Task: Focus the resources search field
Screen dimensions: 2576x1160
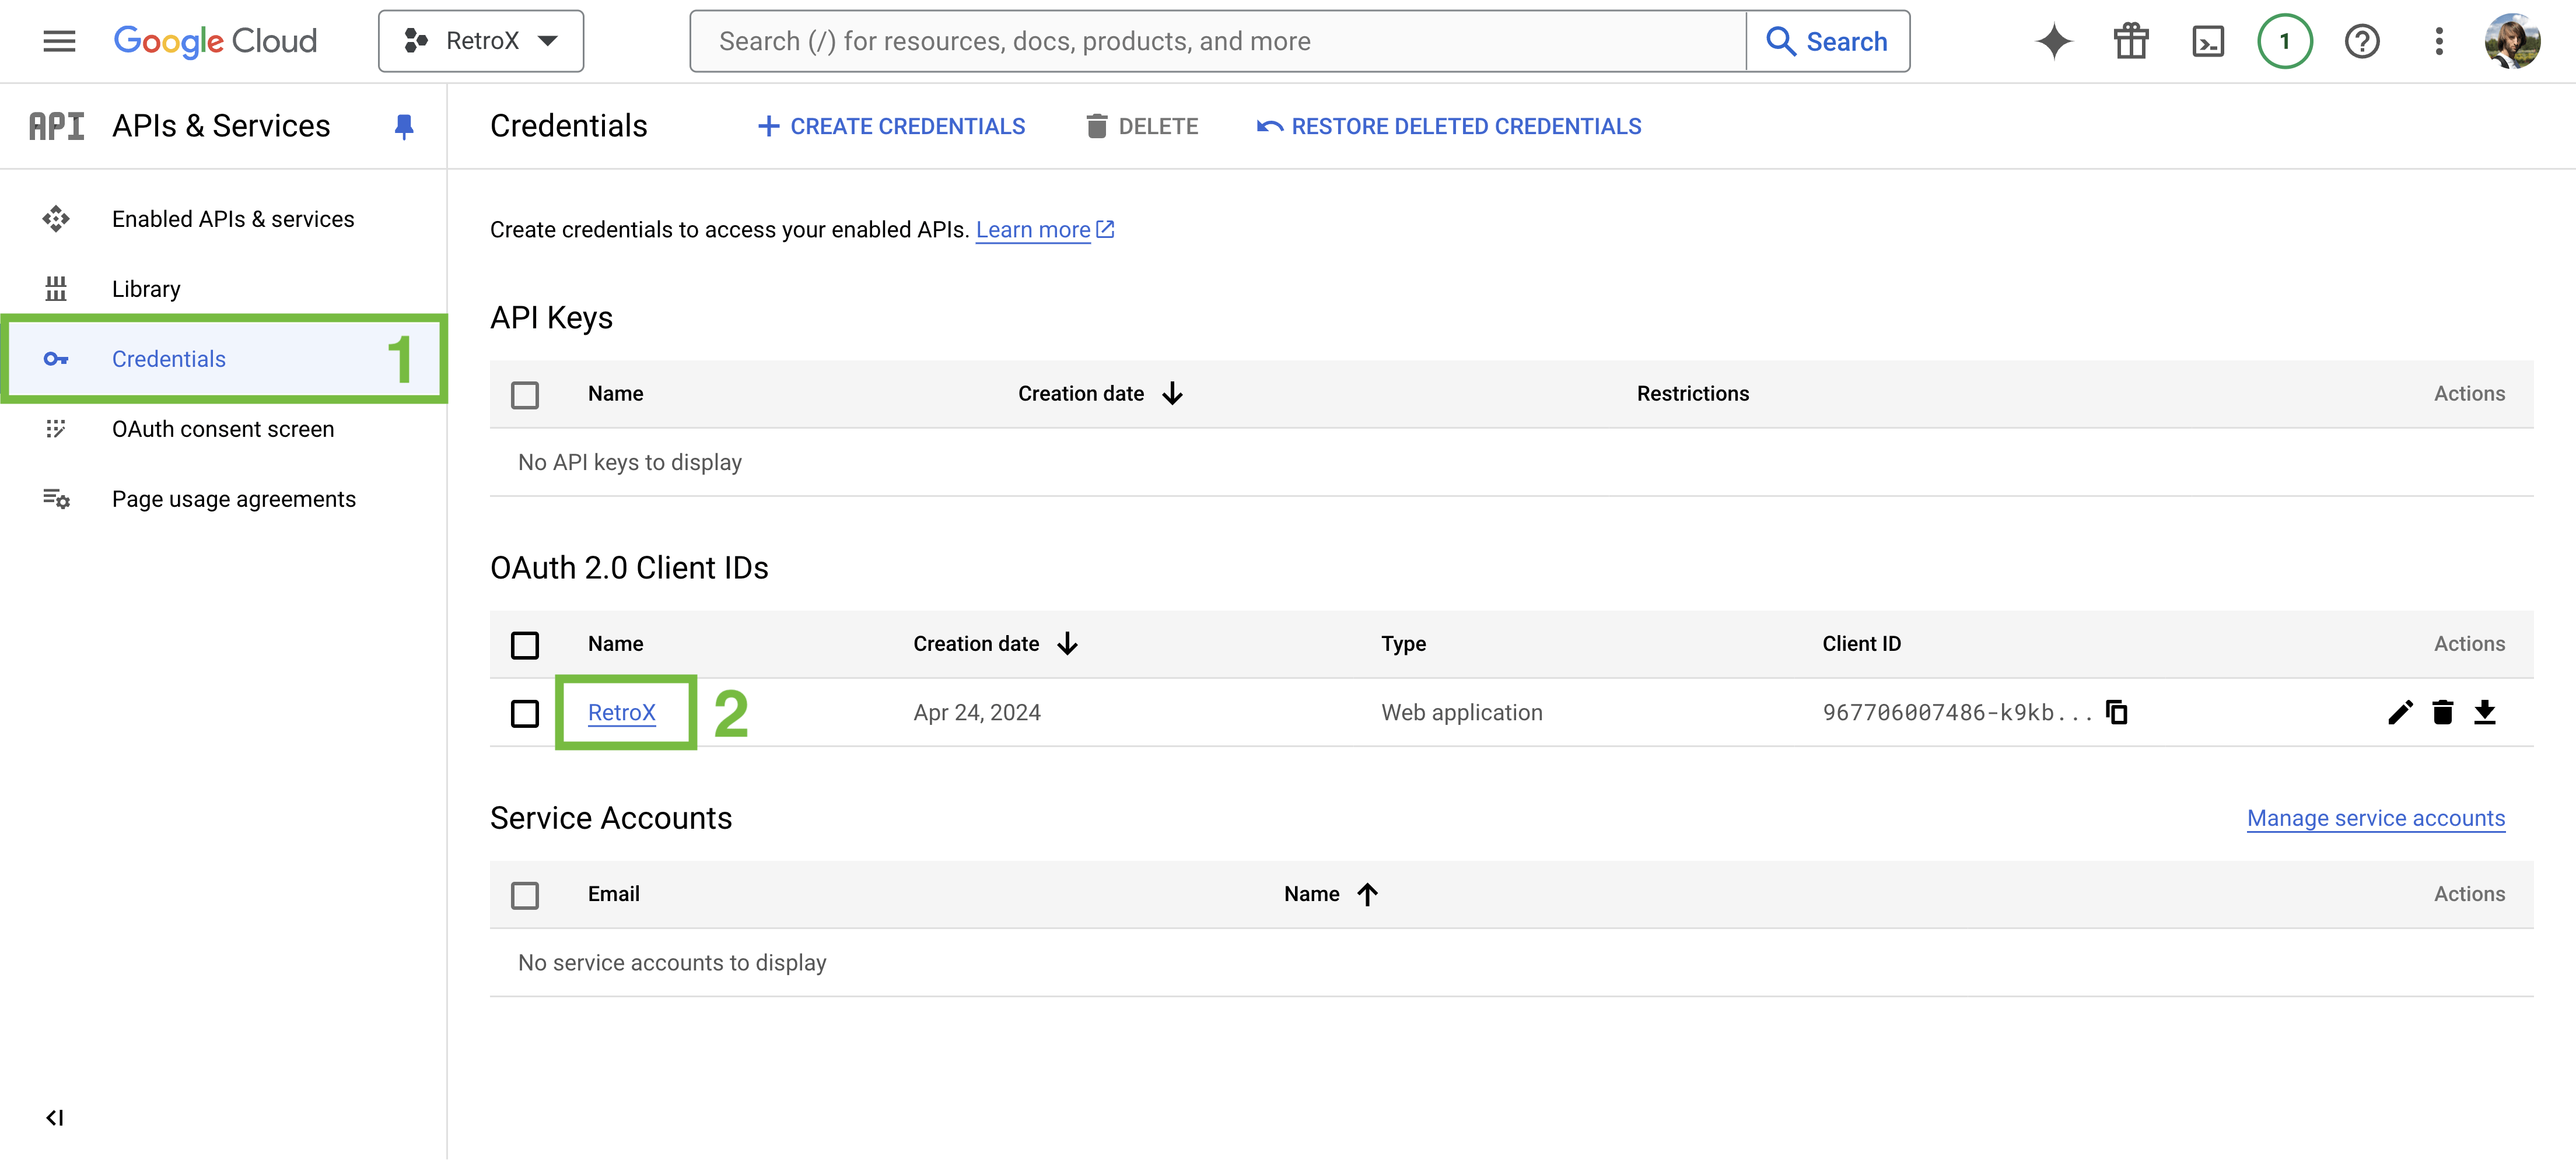Action: pos(1216,41)
